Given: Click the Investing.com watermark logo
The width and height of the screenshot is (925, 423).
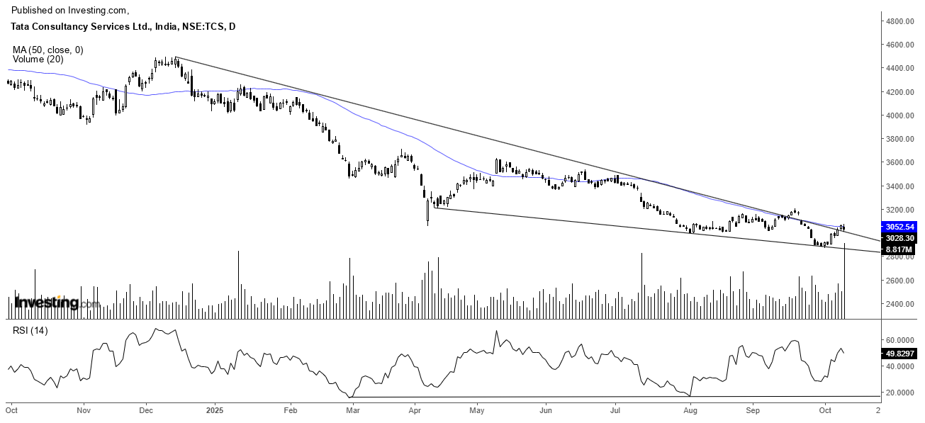Looking at the screenshot, I should tap(57, 303).
